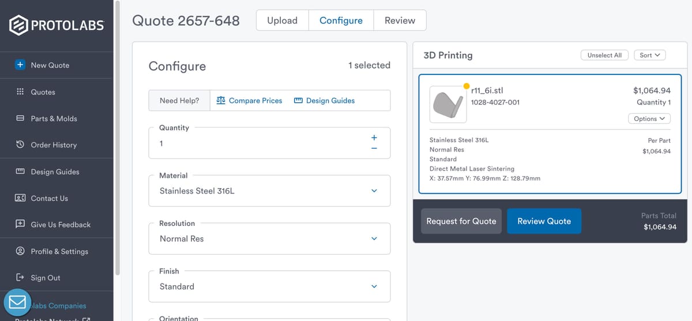Click the Unselect All button

click(x=604, y=55)
